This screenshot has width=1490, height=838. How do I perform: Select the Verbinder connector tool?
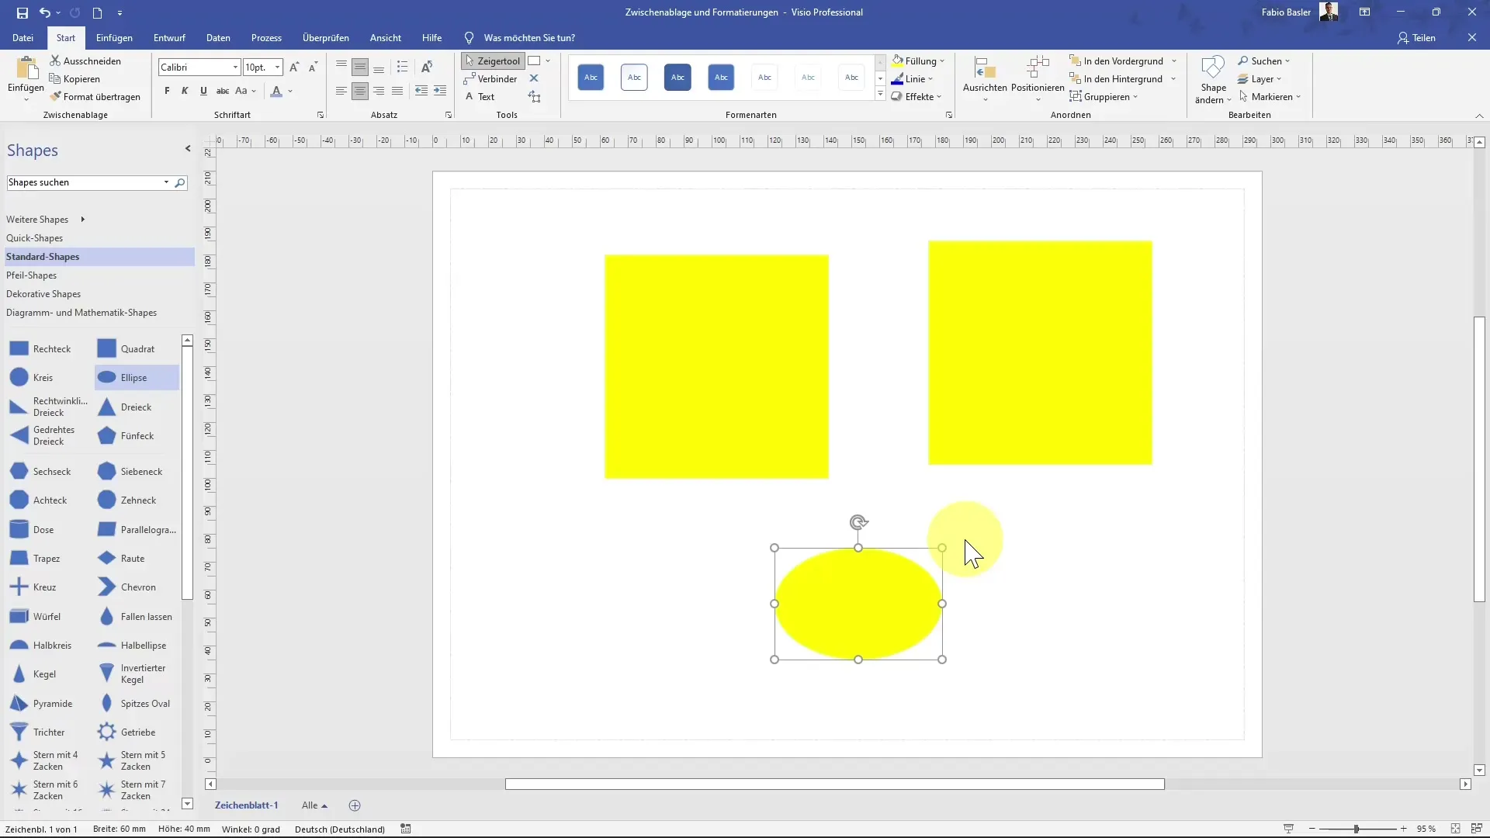(x=490, y=78)
